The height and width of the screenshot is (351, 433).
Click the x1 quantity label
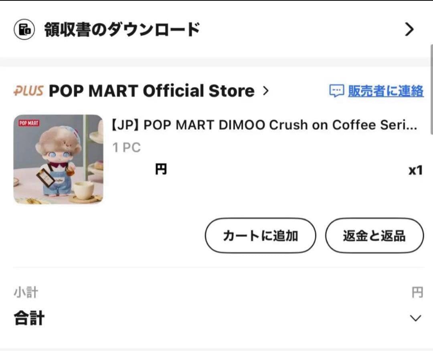pyautogui.click(x=416, y=170)
